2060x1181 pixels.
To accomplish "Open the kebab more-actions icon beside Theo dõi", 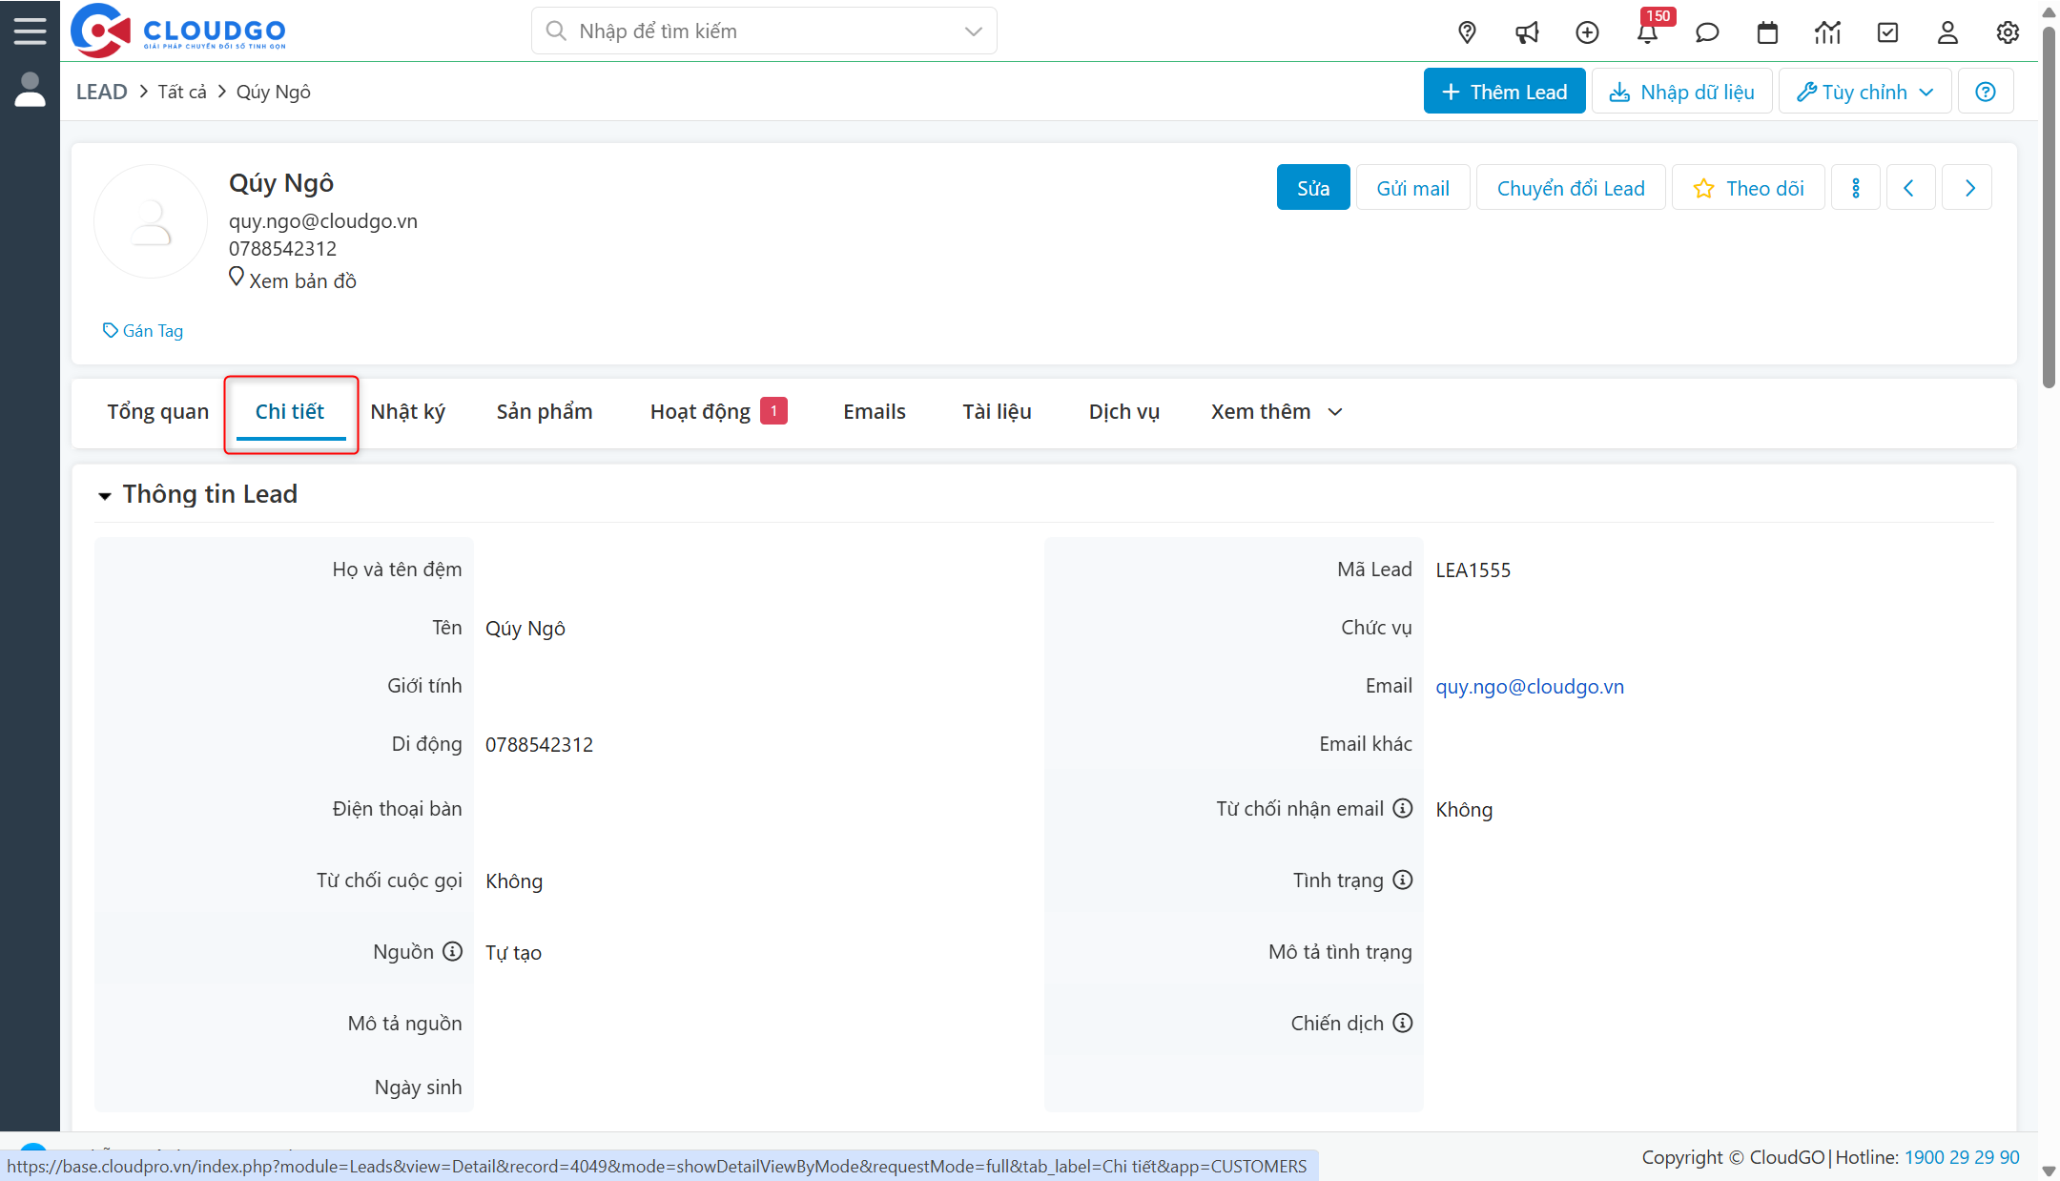I will [x=1856, y=187].
